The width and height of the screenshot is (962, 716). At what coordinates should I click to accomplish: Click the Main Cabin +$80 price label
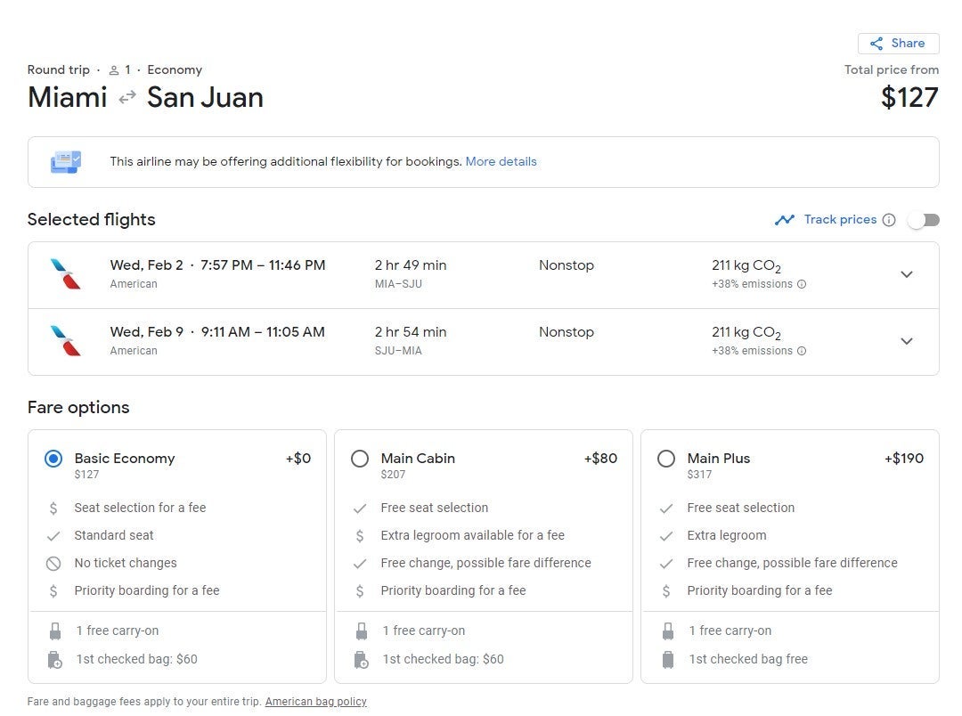[x=600, y=459]
